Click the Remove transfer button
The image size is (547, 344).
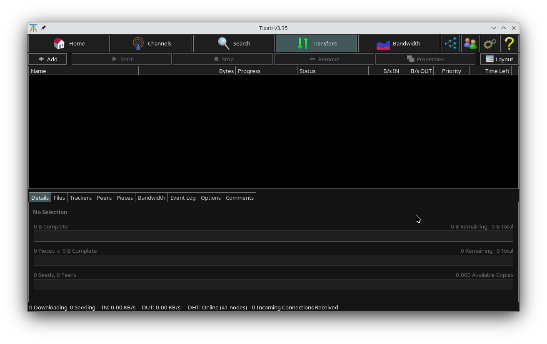324,59
